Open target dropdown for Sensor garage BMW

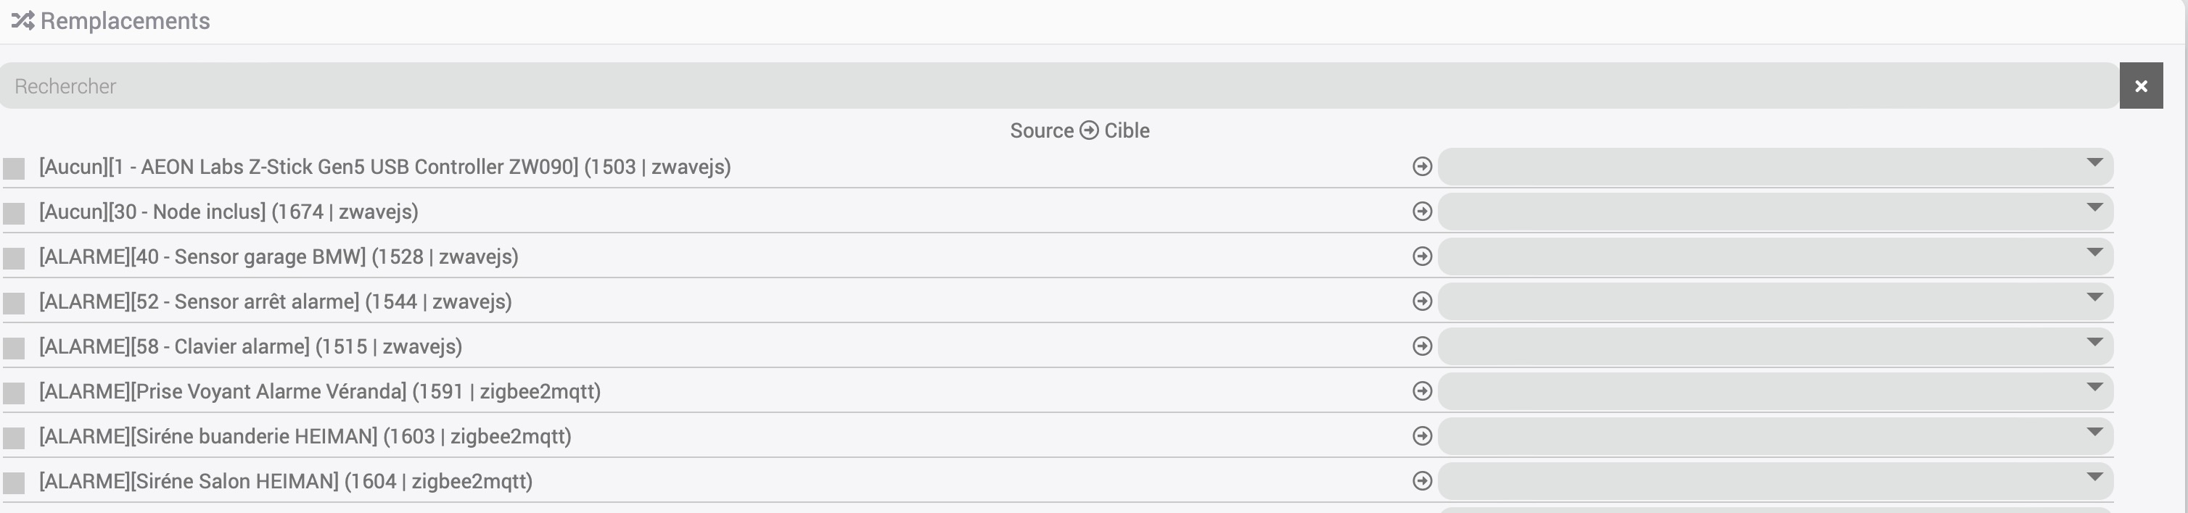pyautogui.click(x=1774, y=257)
